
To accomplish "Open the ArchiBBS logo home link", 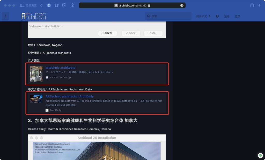I will pyautogui.click(x=34, y=16).
